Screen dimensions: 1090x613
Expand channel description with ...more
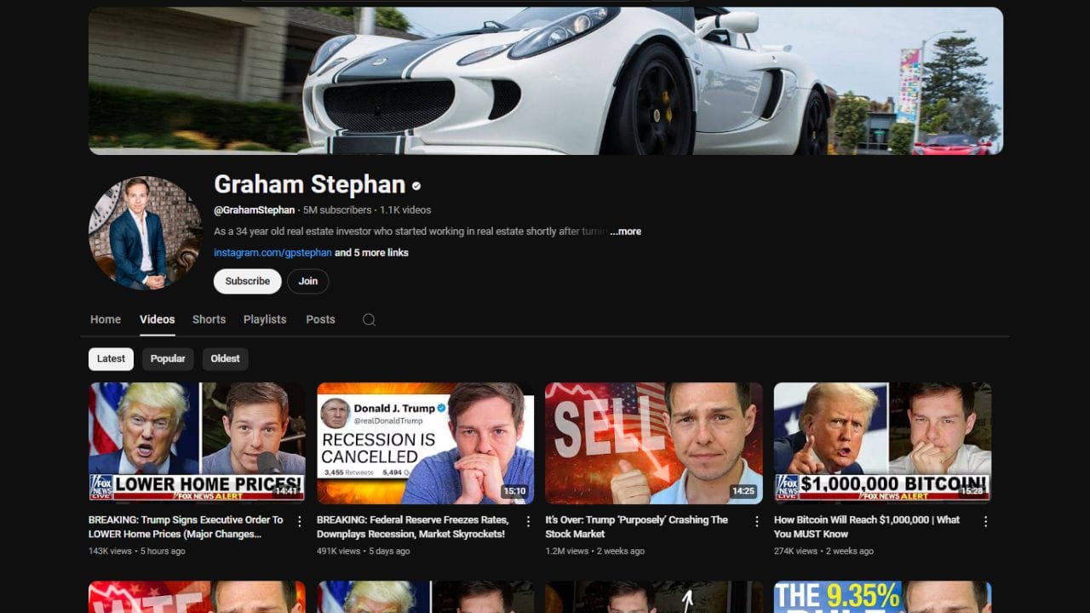626,232
